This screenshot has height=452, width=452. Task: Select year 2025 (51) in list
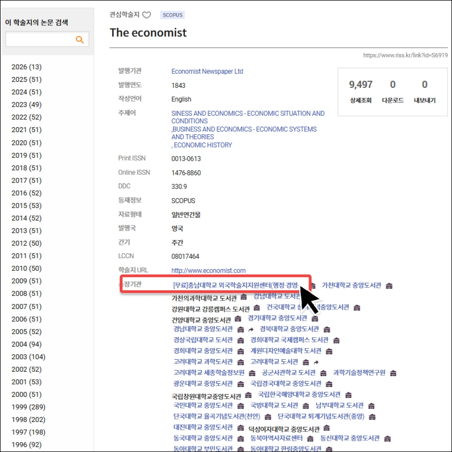[27, 80]
